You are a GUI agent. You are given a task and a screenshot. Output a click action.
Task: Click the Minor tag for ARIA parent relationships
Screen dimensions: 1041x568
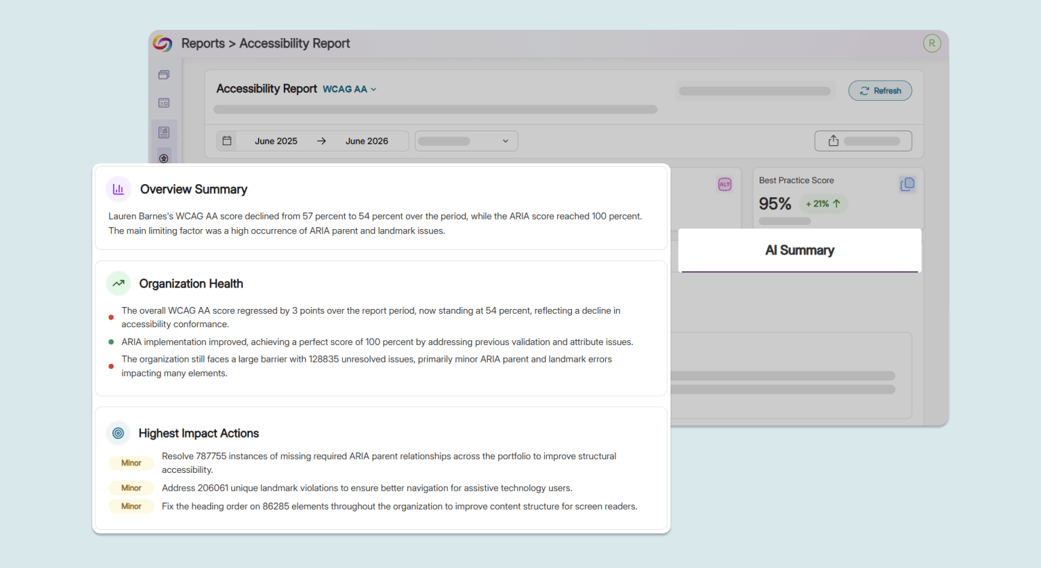tap(131, 463)
